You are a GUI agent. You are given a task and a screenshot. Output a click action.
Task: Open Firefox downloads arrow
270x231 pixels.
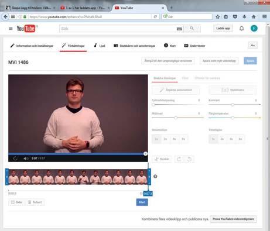tap(244, 17)
